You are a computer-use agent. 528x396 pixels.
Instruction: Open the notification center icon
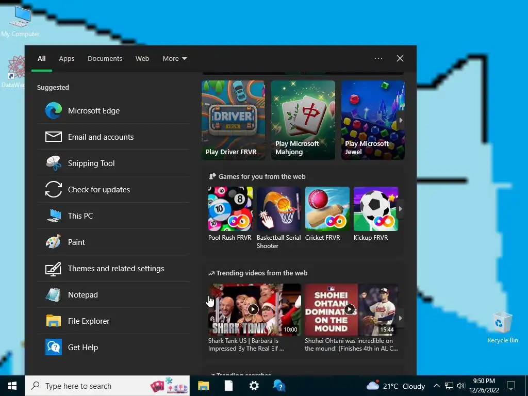click(511, 386)
